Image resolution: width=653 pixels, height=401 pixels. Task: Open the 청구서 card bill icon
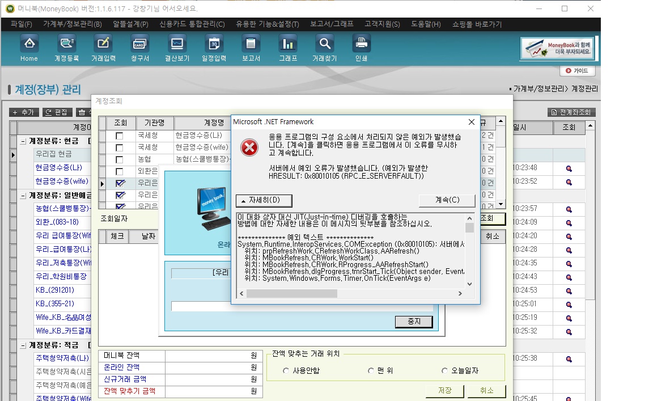140,44
